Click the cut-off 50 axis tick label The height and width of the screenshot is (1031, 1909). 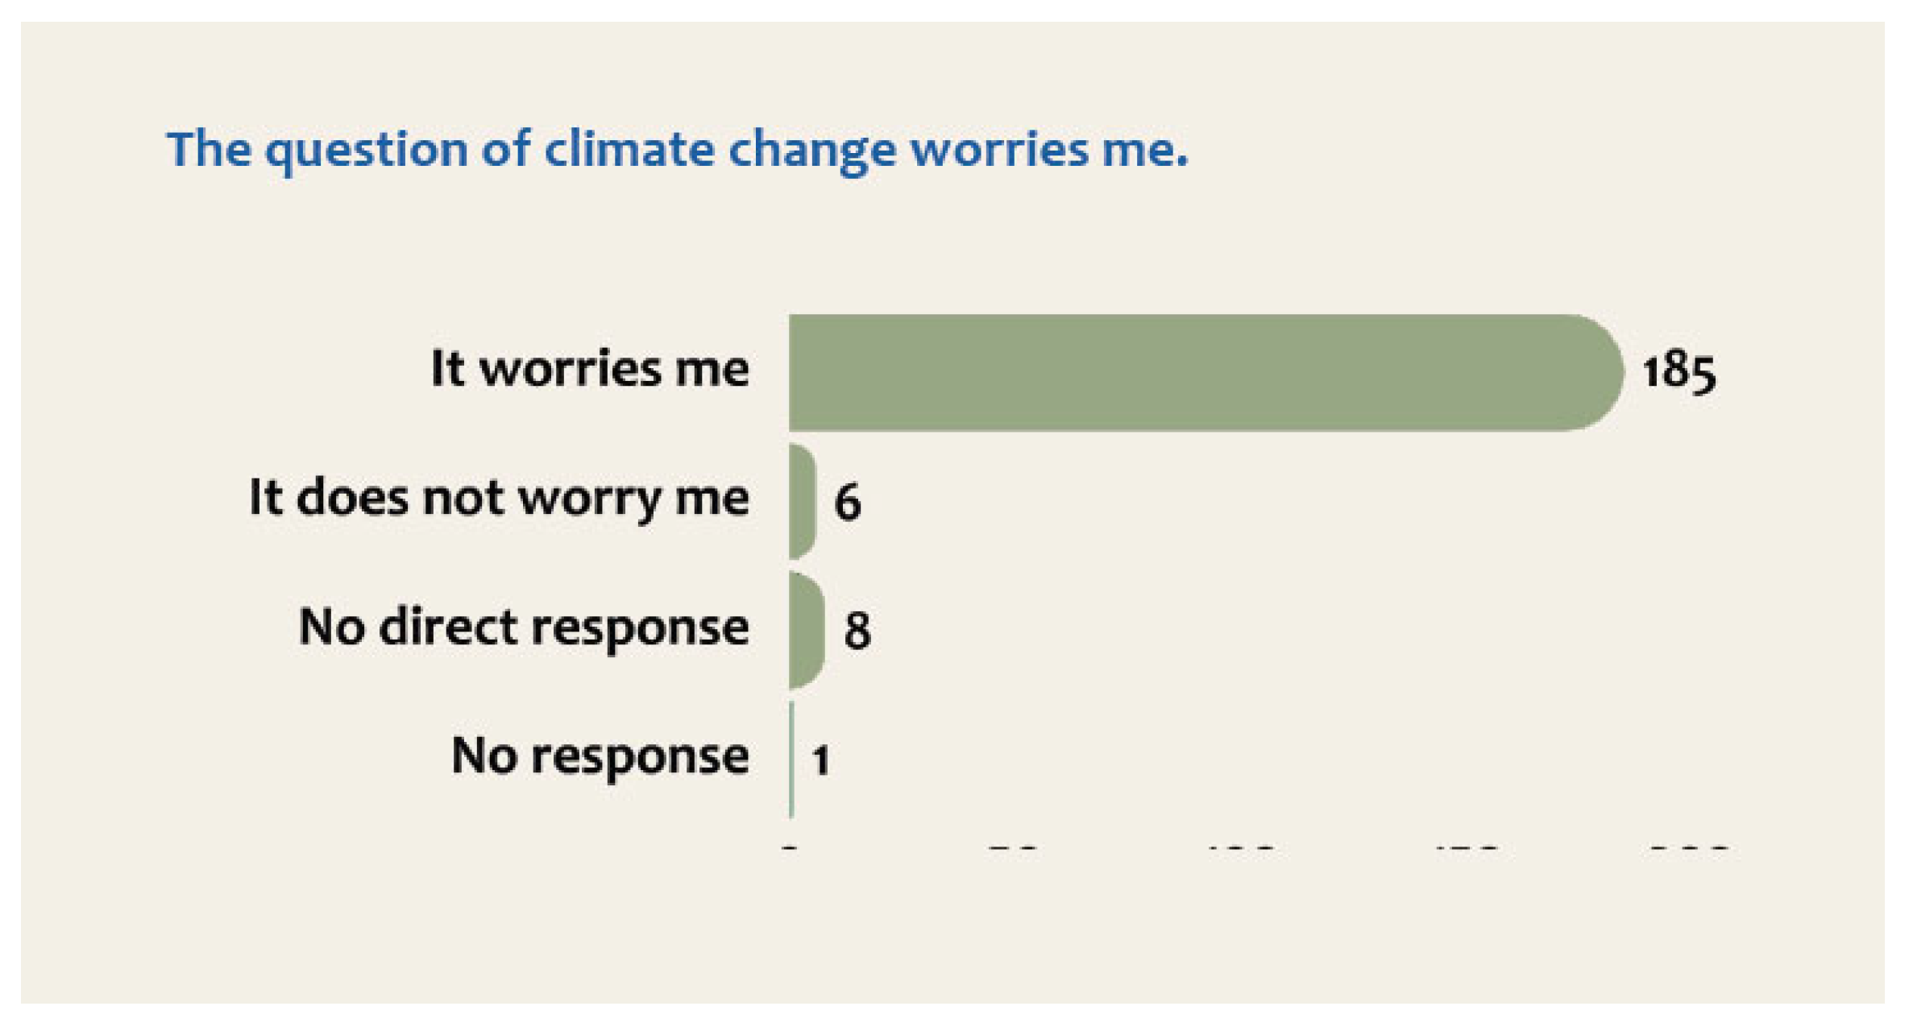[1013, 848]
